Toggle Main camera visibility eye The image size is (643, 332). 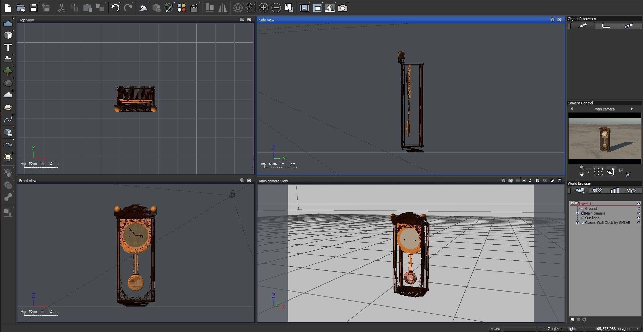pos(639,213)
